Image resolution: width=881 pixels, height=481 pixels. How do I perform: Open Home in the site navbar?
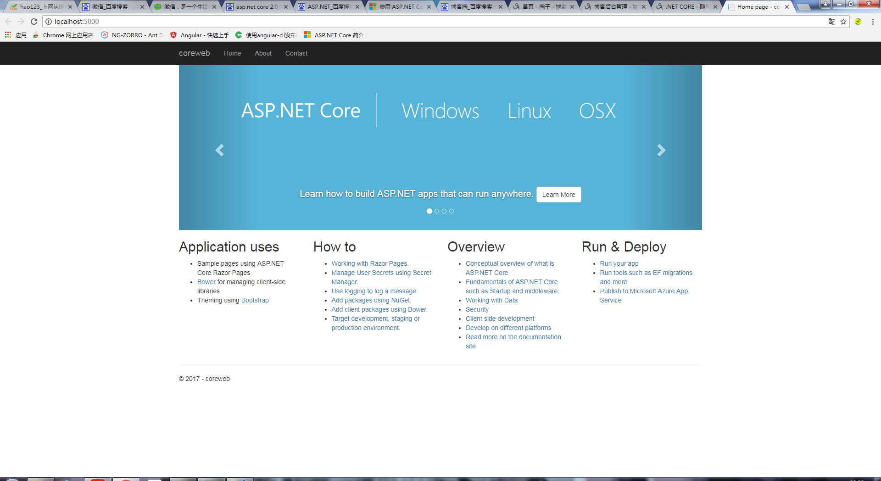(232, 53)
